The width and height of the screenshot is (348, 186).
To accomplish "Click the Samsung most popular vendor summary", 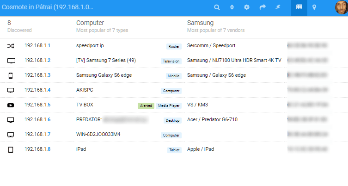I will click(x=216, y=26).
